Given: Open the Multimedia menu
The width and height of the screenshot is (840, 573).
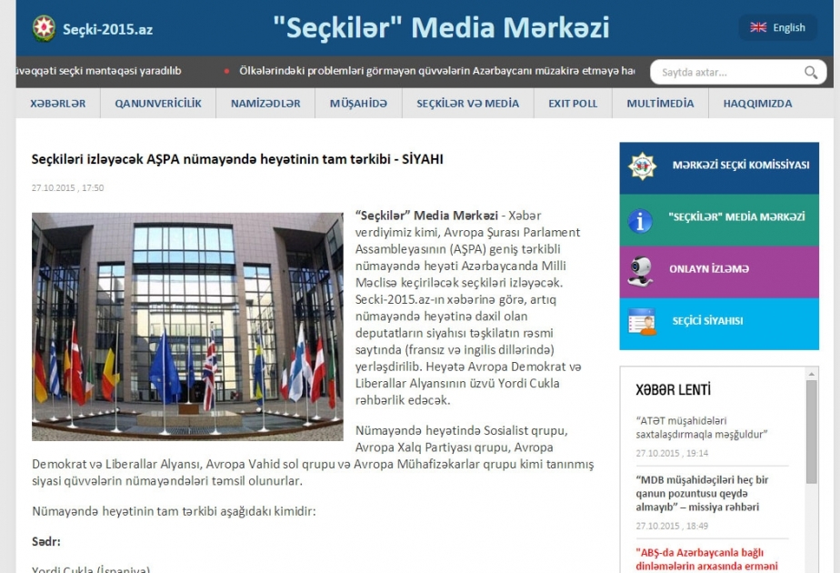Looking at the screenshot, I should (660, 104).
